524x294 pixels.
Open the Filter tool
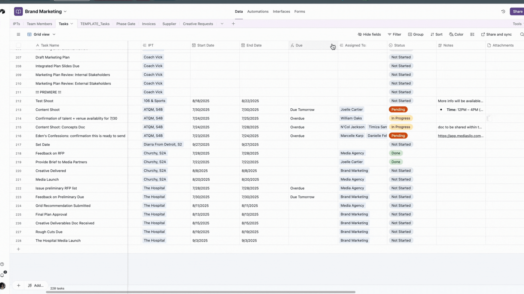(x=394, y=34)
